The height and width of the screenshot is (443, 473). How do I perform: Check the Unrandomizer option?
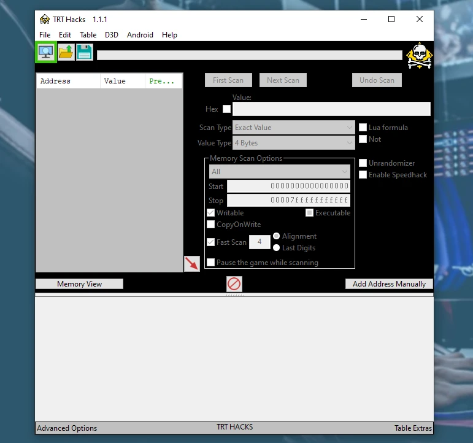[x=363, y=163]
